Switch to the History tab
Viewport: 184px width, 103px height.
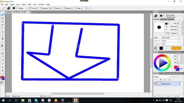[162, 74]
